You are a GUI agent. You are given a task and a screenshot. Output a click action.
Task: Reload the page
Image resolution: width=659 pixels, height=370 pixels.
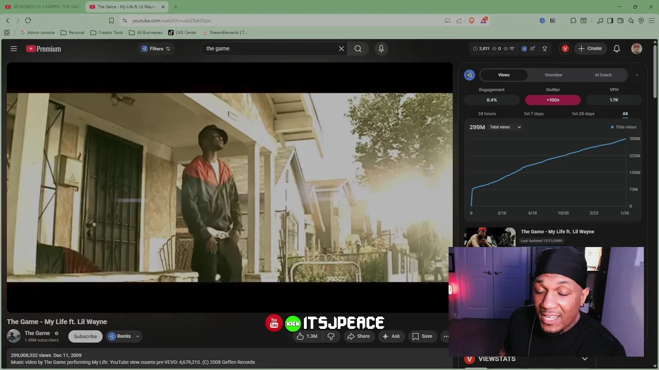pyautogui.click(x=28, y=21)
